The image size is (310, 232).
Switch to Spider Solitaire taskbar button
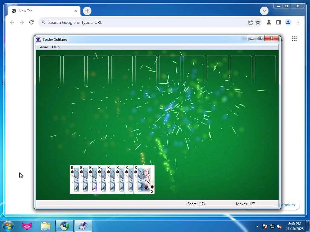click(x=83, y=226)
